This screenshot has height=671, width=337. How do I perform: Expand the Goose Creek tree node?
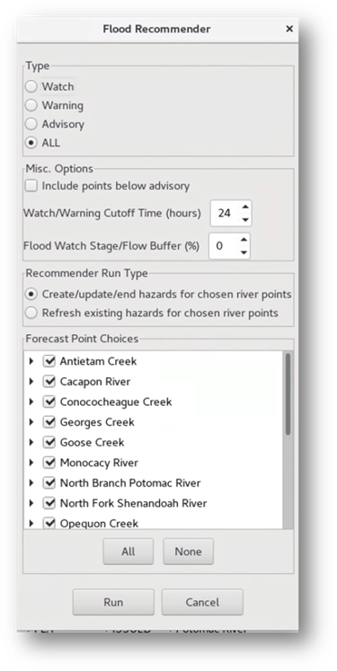pos(31,442)
